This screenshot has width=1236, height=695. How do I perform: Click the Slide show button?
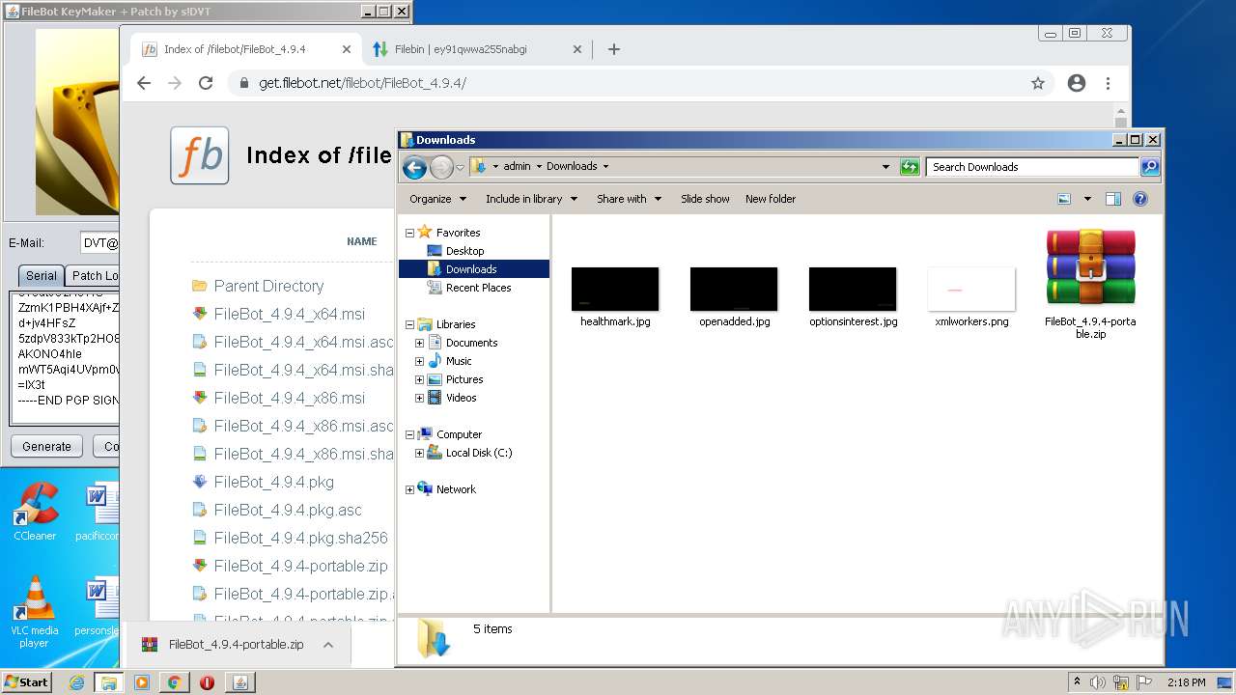pyautogui.click(x=705, y=199)
